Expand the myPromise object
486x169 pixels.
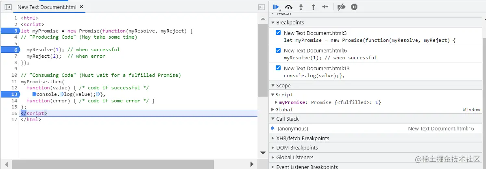(x=277, y=102)
